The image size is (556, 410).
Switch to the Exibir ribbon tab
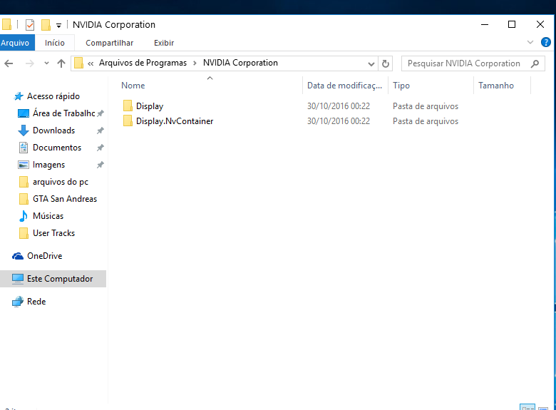(164, 43)
